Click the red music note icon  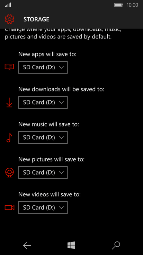(9, 138)
